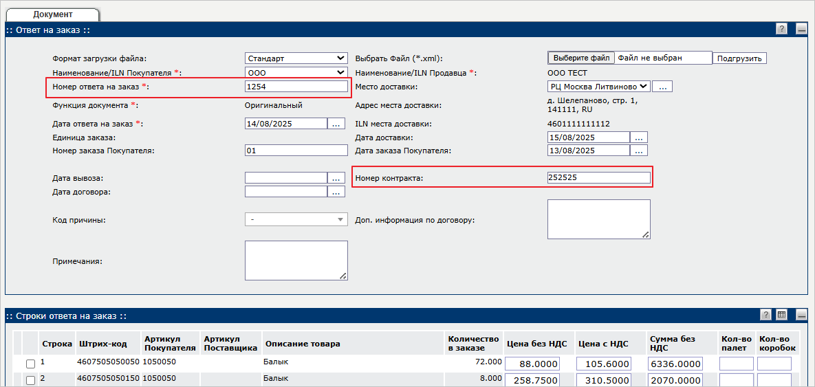
Task: Open help for the Ответ на заказ panel
Action: (781, 29)
